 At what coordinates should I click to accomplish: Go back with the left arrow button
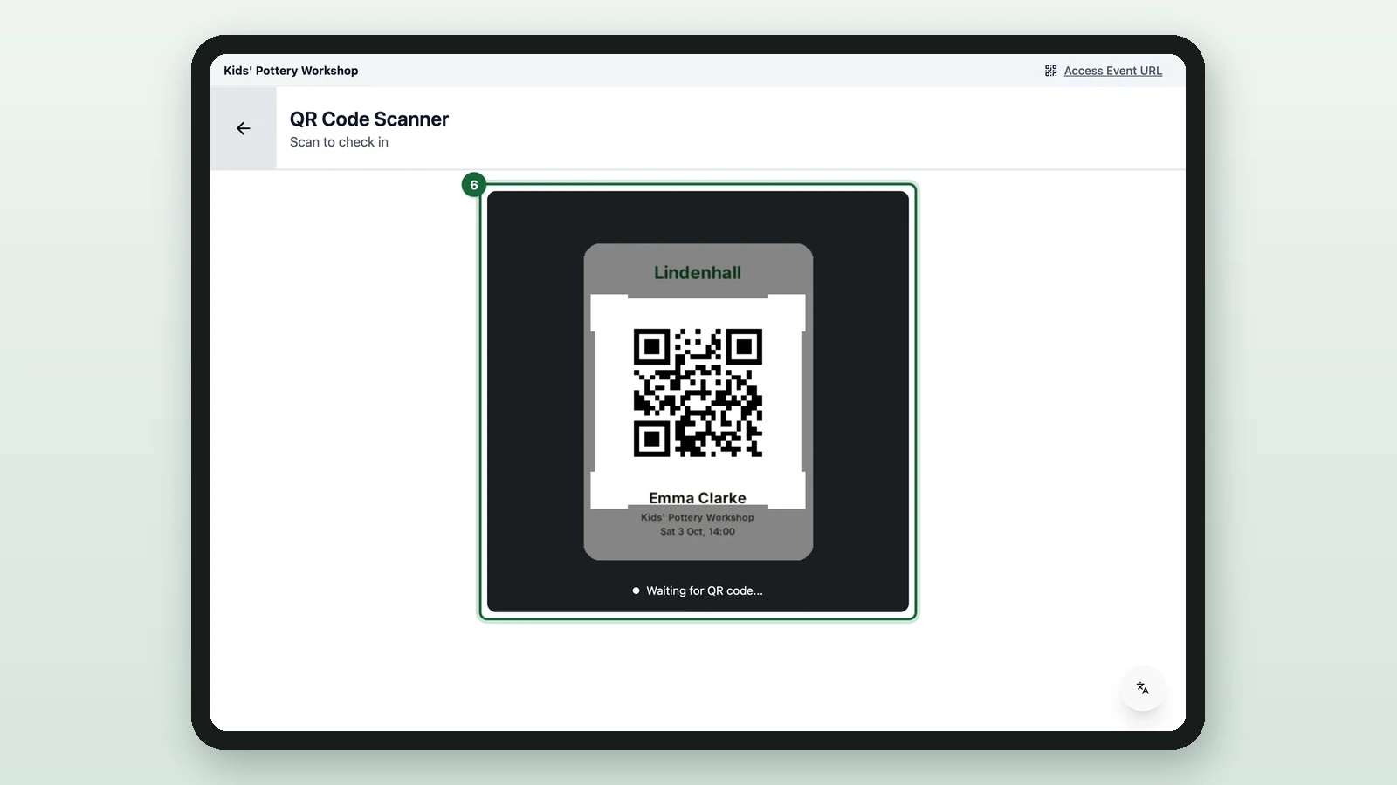pos(244,128)
